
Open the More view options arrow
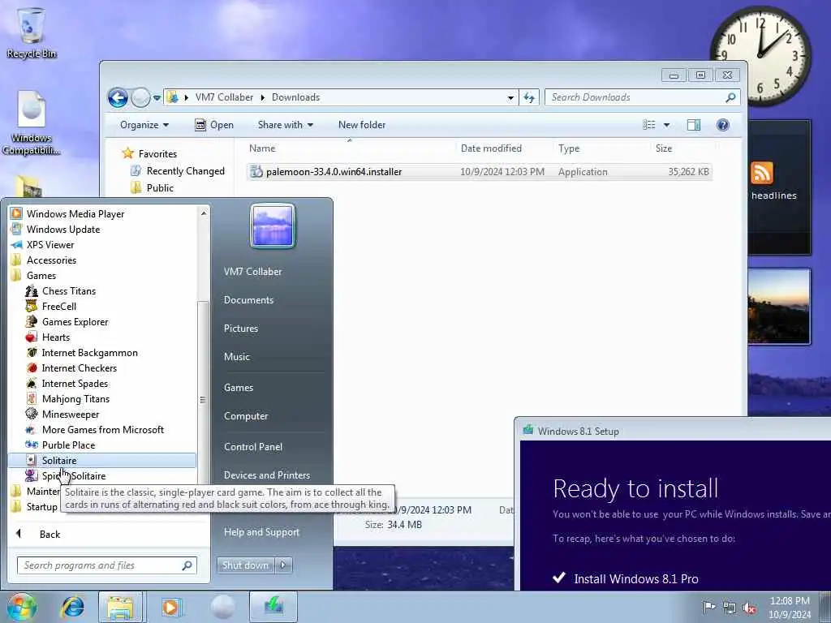click(x=667, y=125)
